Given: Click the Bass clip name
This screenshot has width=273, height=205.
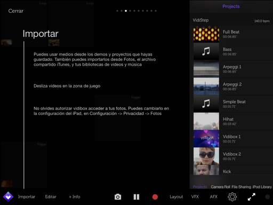Looking at the screenshot, I should (227, 50).
